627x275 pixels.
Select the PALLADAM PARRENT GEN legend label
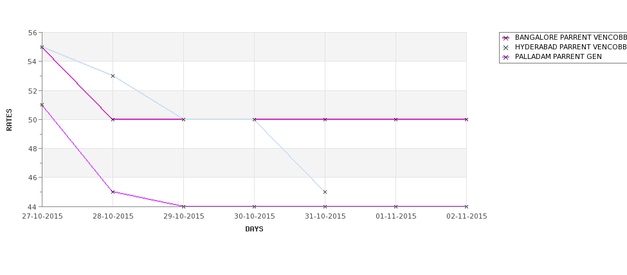558,56
